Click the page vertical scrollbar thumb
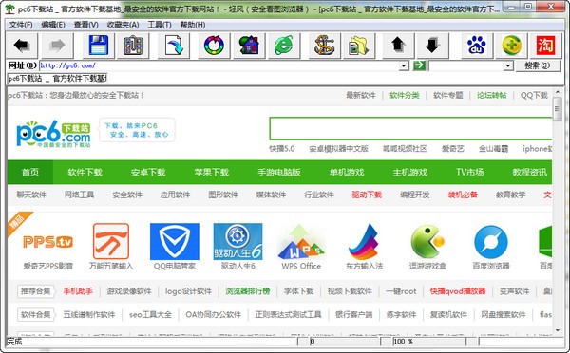570x353 pixels. pyautogui.click(x=558, y=108)
